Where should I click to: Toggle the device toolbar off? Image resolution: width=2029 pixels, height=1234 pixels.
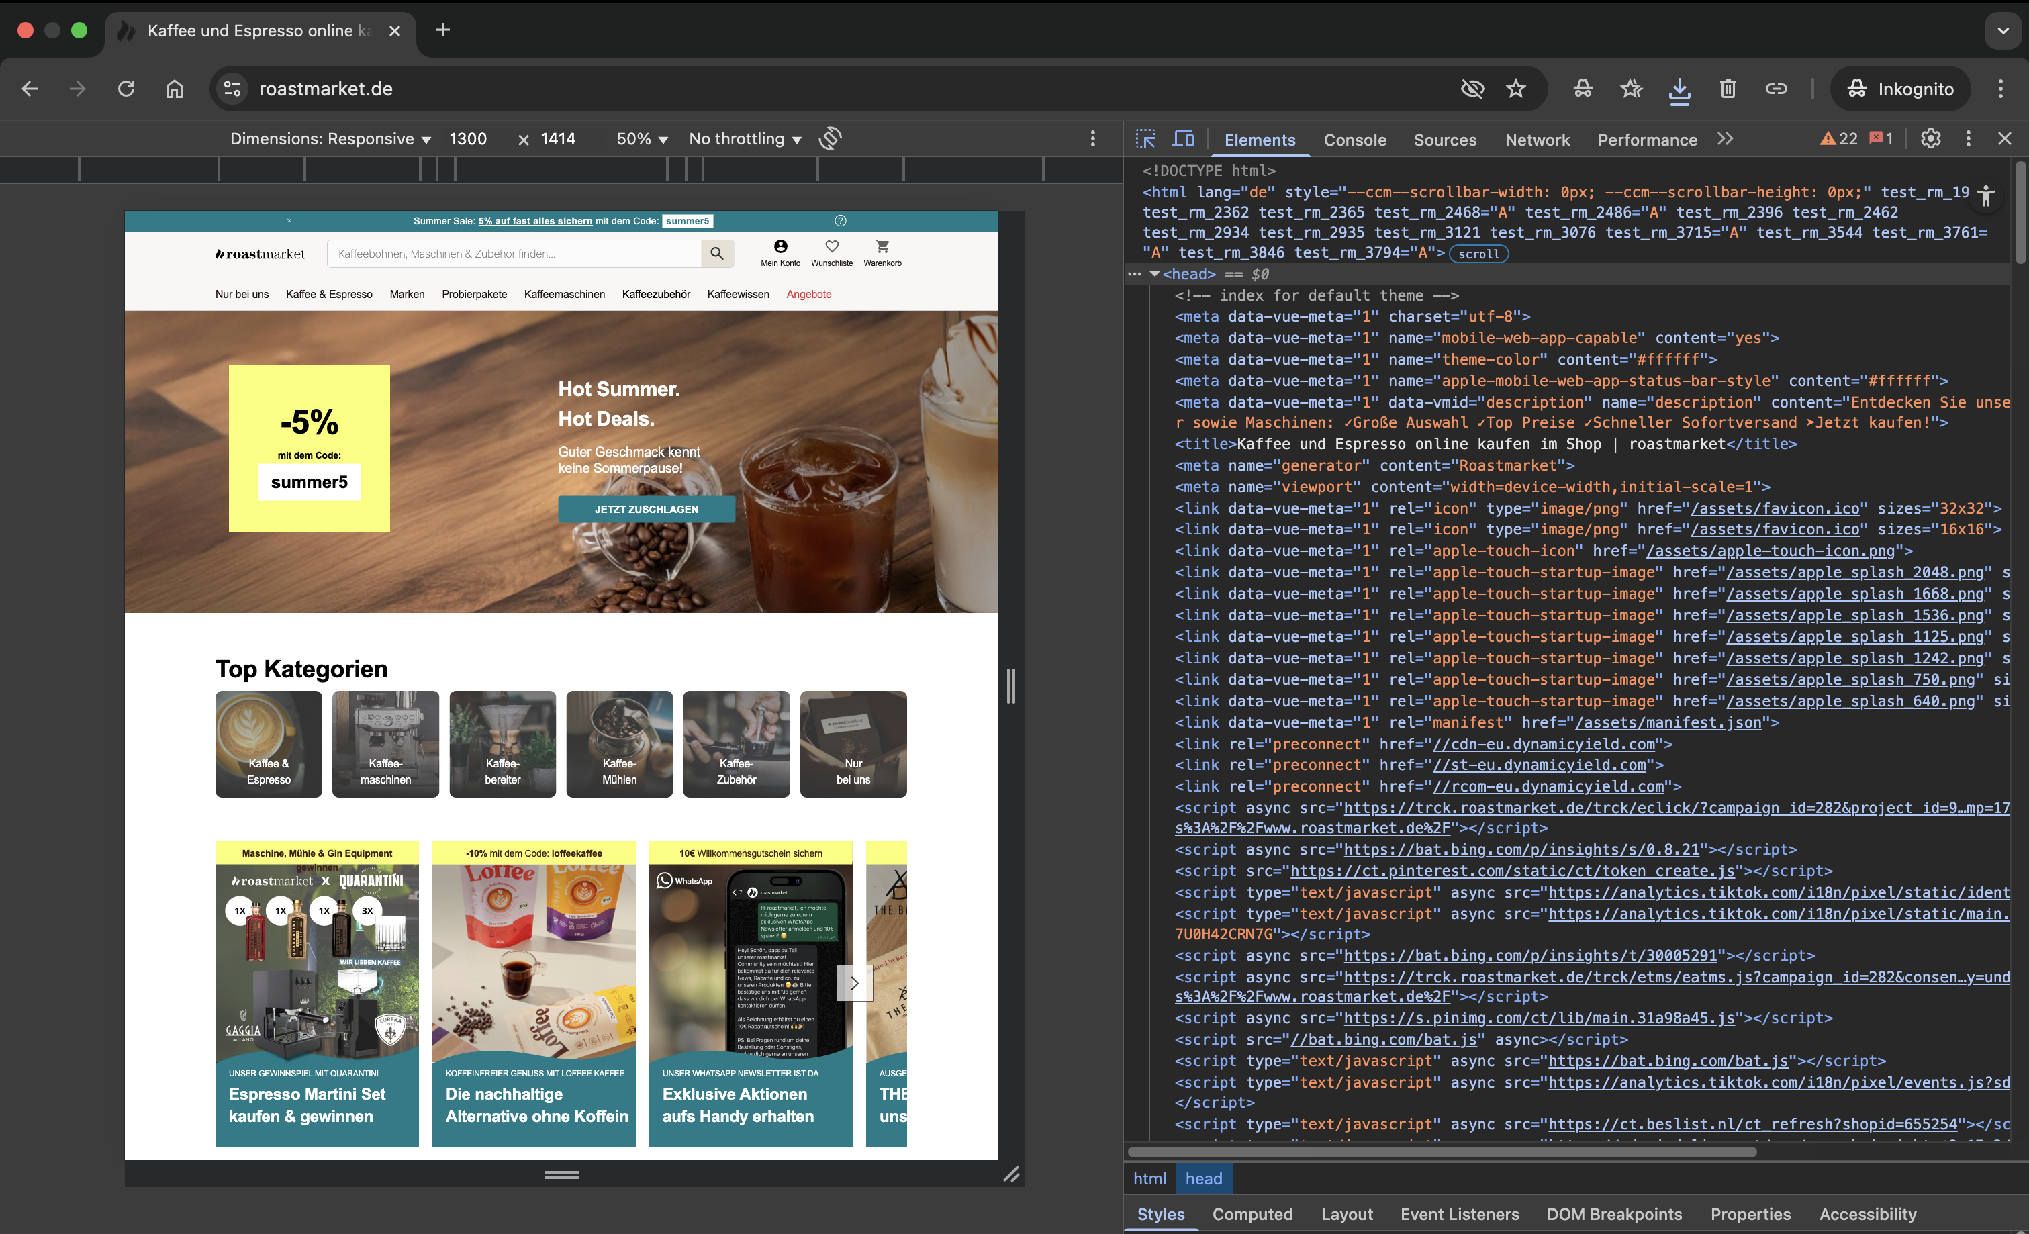tap(1183, 138)
